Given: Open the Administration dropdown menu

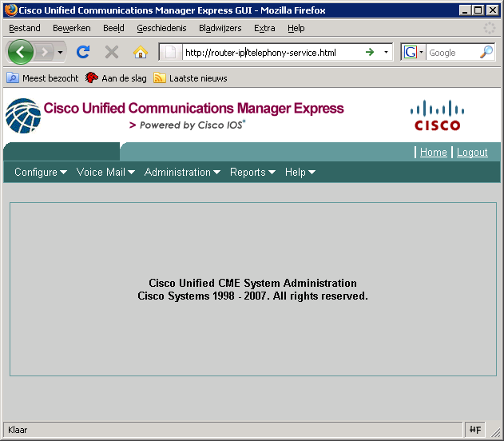Looking at the screenshot, I should [x=183, y=172].
